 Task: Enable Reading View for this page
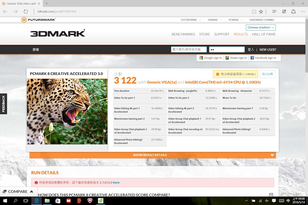coord(254,11)
